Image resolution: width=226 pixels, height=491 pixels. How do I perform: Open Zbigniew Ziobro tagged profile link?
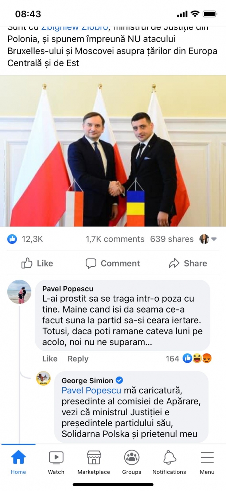(75, 28)
